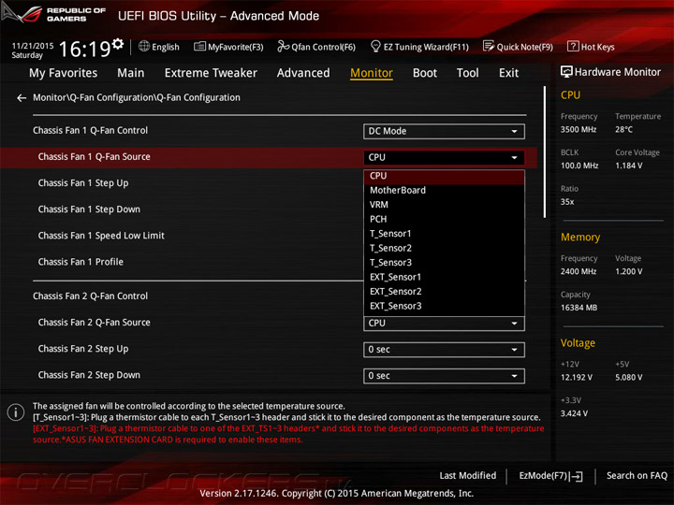Click CPU frequency value 3500 MHz
Viewport: 674px width, 505px height.
579,130
